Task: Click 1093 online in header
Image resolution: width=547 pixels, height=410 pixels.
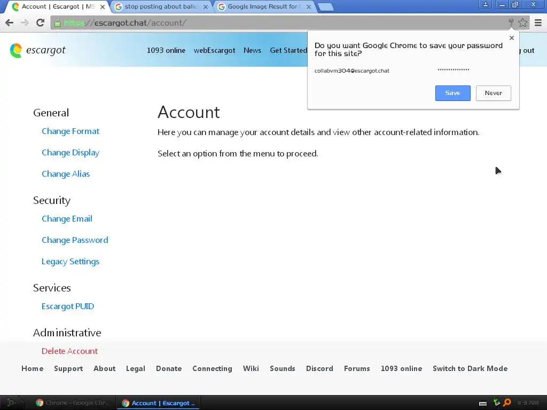Action: (x=166, y=50)
